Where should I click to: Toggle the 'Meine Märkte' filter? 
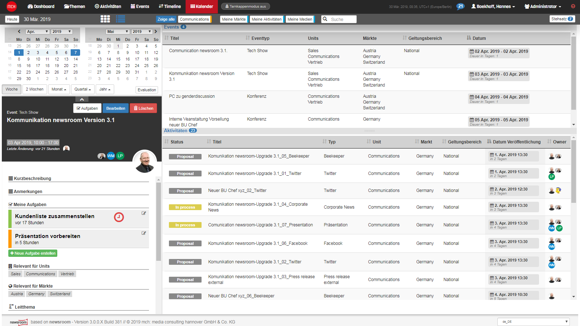(234, 19)
